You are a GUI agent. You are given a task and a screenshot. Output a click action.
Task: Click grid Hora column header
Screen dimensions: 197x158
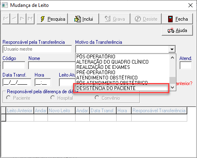124,111
